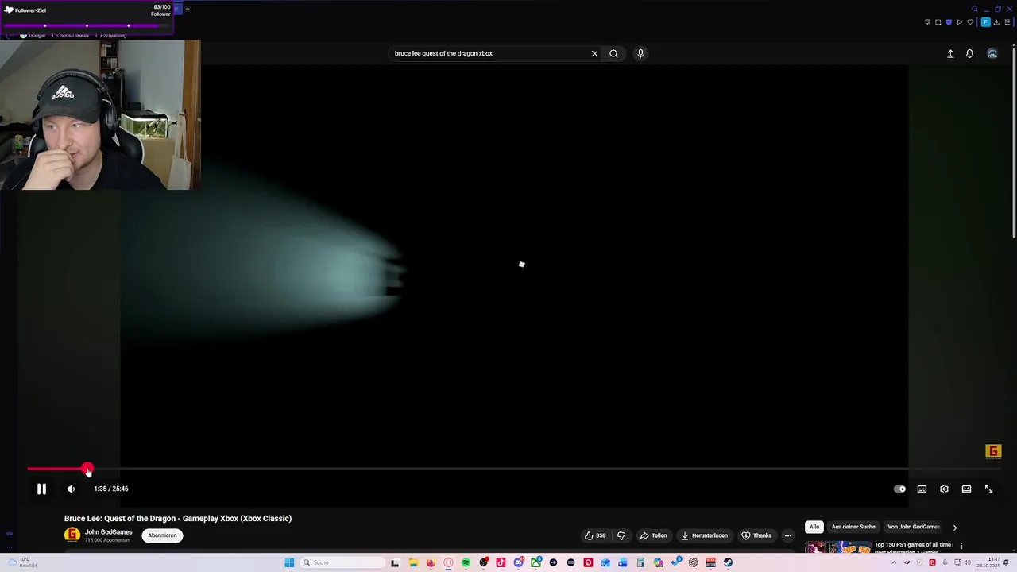Screen dimensions: 1017x572
Task: Click the browser snapshot capture icon
Action: coord(938,22)
